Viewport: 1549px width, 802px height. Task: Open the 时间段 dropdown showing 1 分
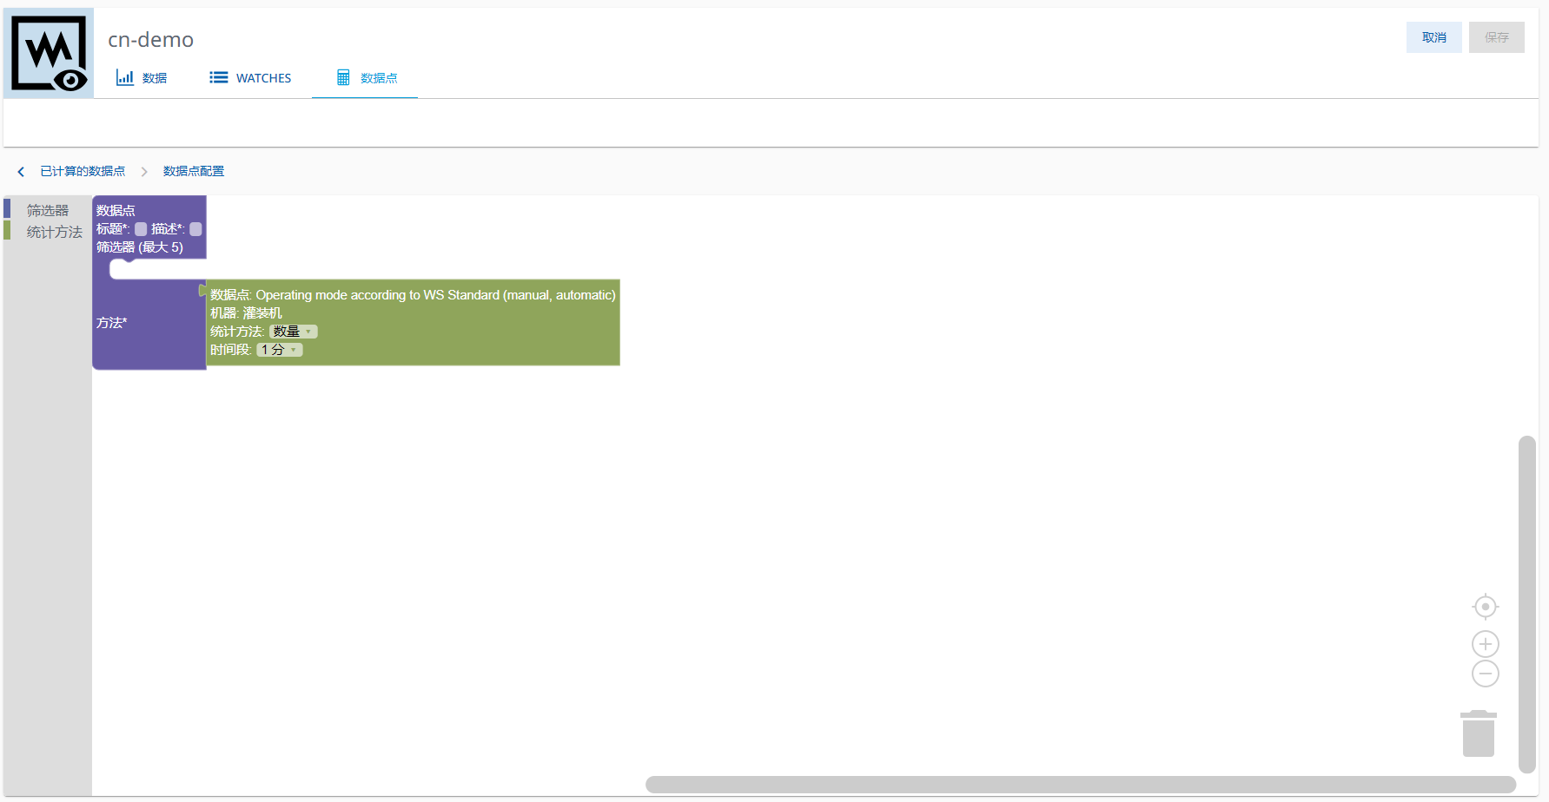click(280, 350)
